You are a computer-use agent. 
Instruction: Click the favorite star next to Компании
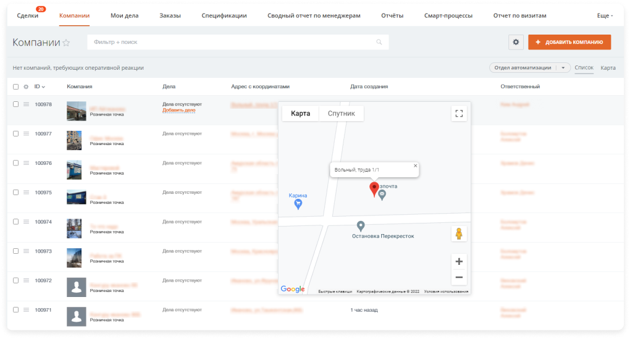(66, 43)
